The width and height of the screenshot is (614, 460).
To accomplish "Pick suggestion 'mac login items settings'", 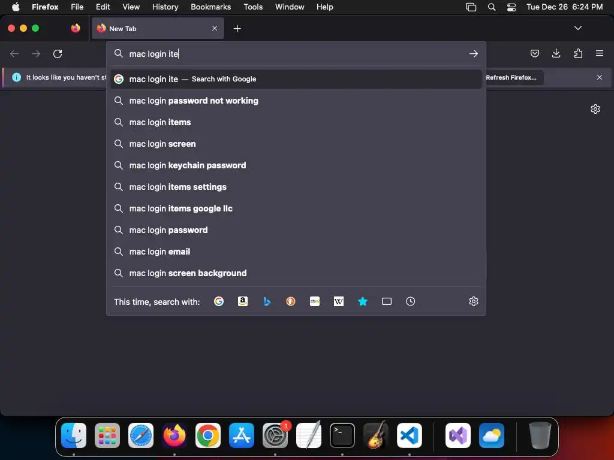I will coord(296,187).
